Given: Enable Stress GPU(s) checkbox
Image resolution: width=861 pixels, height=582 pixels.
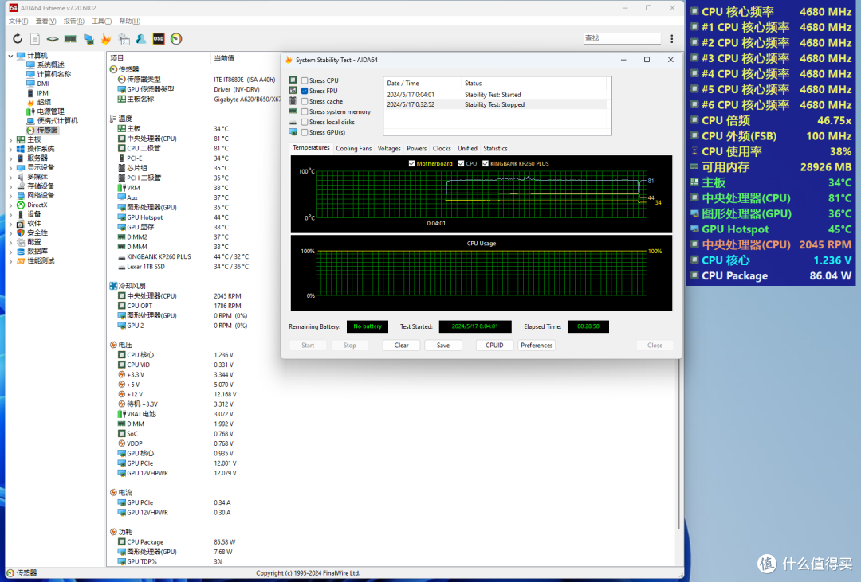Looking at the screenshot, I should [305, 133].
